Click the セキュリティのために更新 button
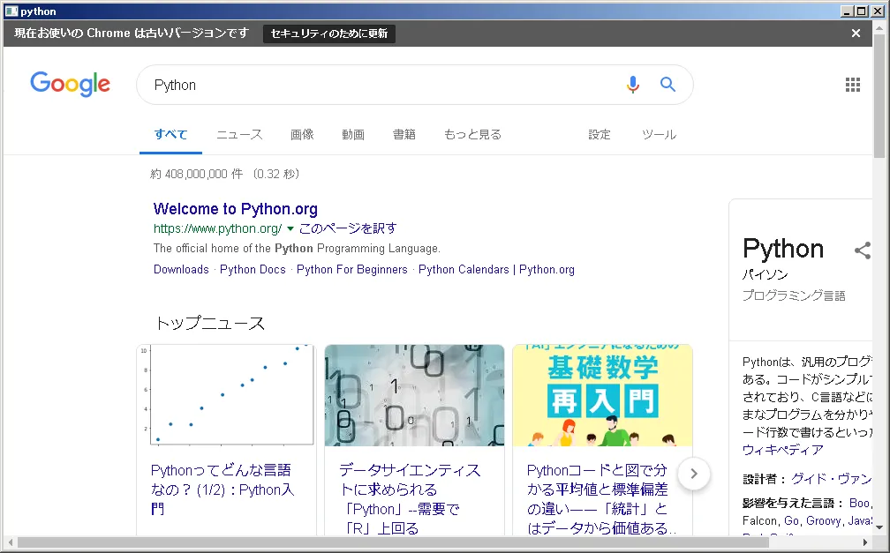This screenshot has width=890, height=553. point(329,34)
